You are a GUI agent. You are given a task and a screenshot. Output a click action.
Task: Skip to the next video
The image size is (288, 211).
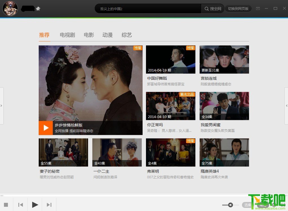[x=49, y=205]
